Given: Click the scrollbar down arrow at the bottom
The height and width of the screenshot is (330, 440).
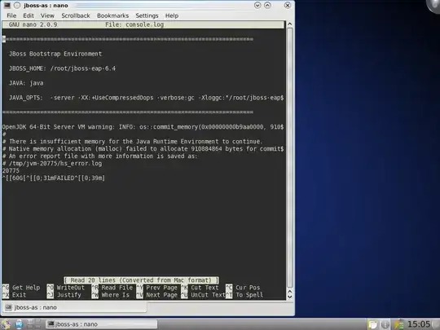Looking at the screenshot, I should coord(290,297).
